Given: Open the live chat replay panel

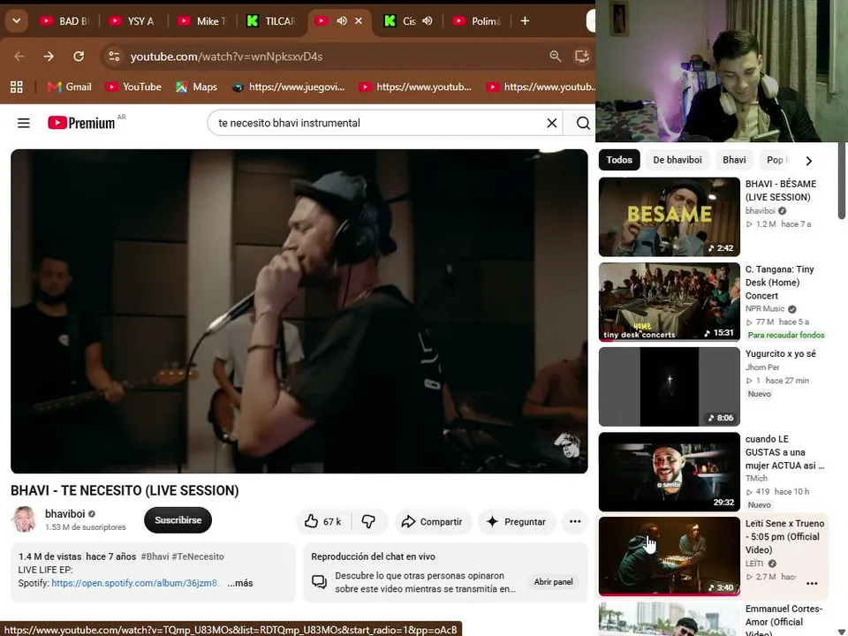Looking at the screenshot, I should (x=553, y=582).
